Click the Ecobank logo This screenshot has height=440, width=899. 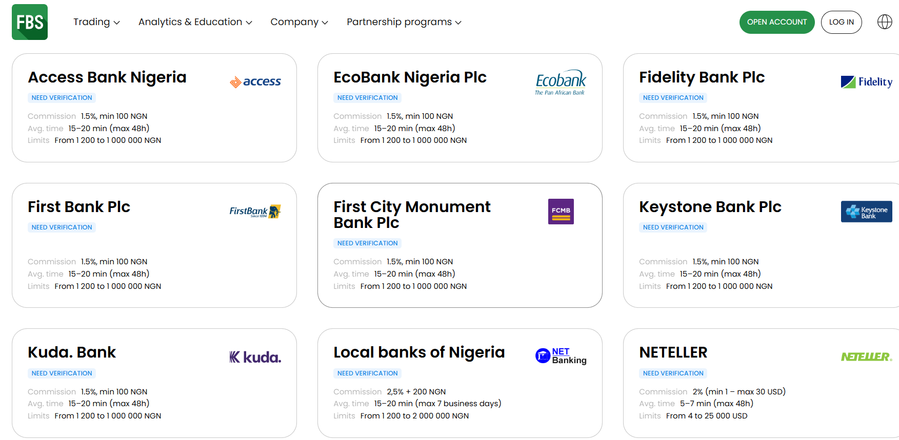(561, 82)
